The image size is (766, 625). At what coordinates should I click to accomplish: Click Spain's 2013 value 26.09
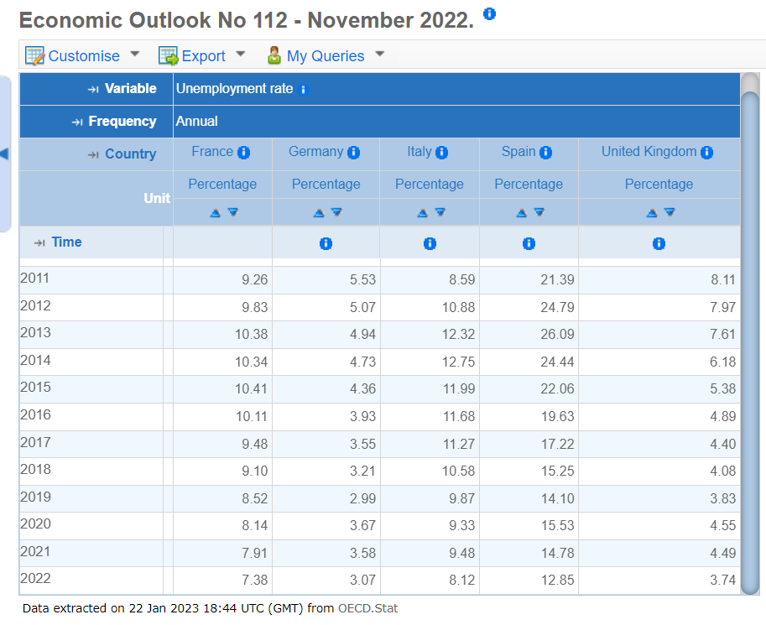(557, 335)
